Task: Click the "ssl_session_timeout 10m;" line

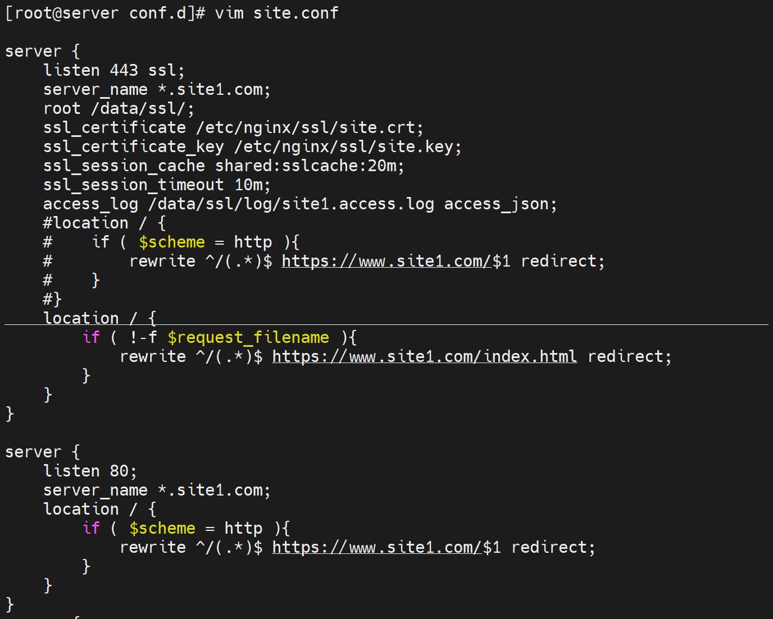Action: [157, 185]
